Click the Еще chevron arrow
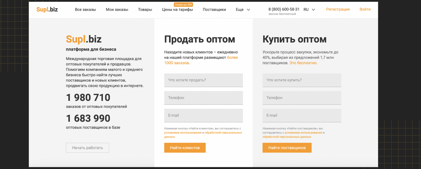Viewport: 421px width, 169px height. pos(248,10)
